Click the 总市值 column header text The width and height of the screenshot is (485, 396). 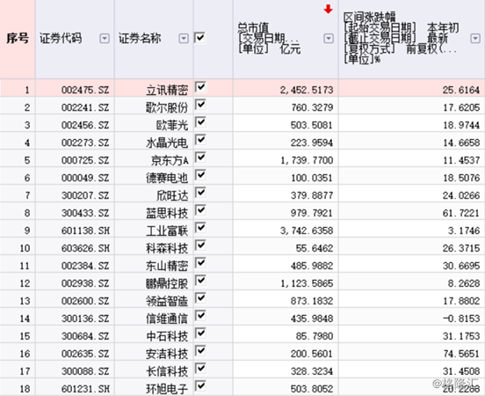pos(253,28)
